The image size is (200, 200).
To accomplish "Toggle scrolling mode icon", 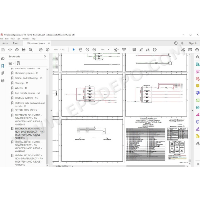I will click(x=124, y=50).
